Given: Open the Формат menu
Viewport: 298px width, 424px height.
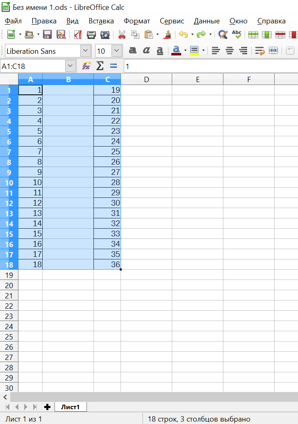Looking at the screenshot, I should 137,21.
